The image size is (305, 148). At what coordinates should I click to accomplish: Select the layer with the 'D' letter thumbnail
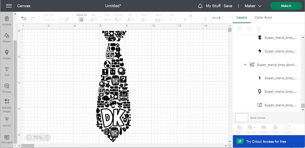tap(277, 92)
